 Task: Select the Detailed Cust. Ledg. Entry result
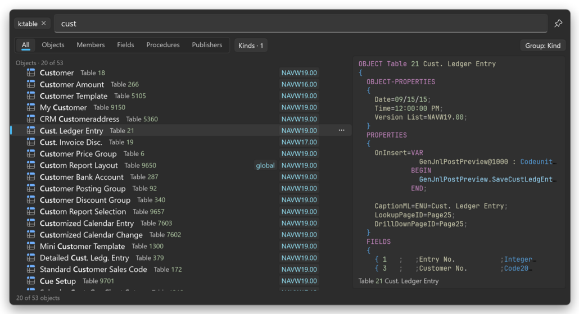181,258
